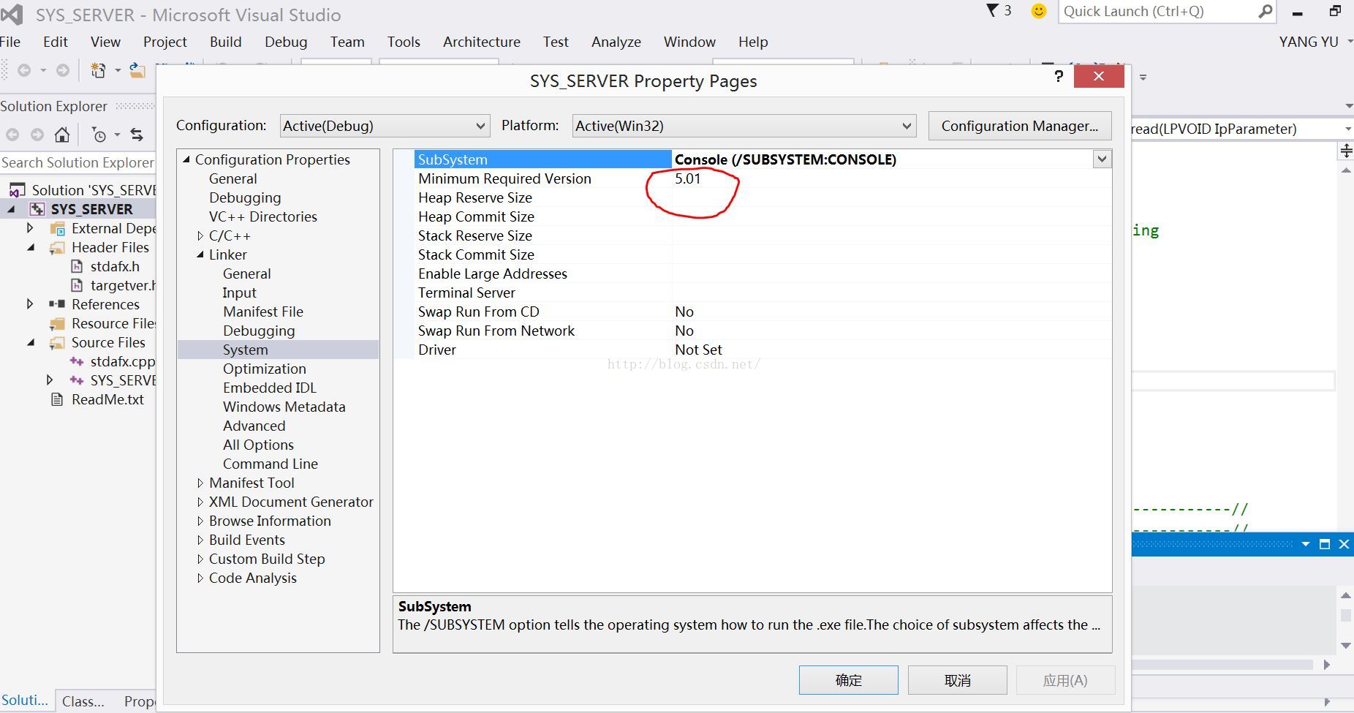The width and height of the screenshot is (1354, 713).
Task: Open the Analyze menu
Action: tap(616, 42)
